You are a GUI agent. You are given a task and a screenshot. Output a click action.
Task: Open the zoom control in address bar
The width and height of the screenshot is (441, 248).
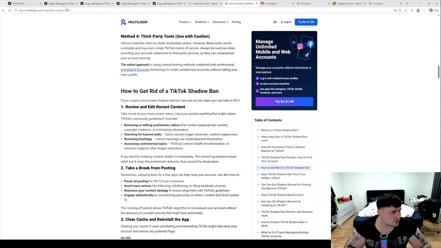400,10
